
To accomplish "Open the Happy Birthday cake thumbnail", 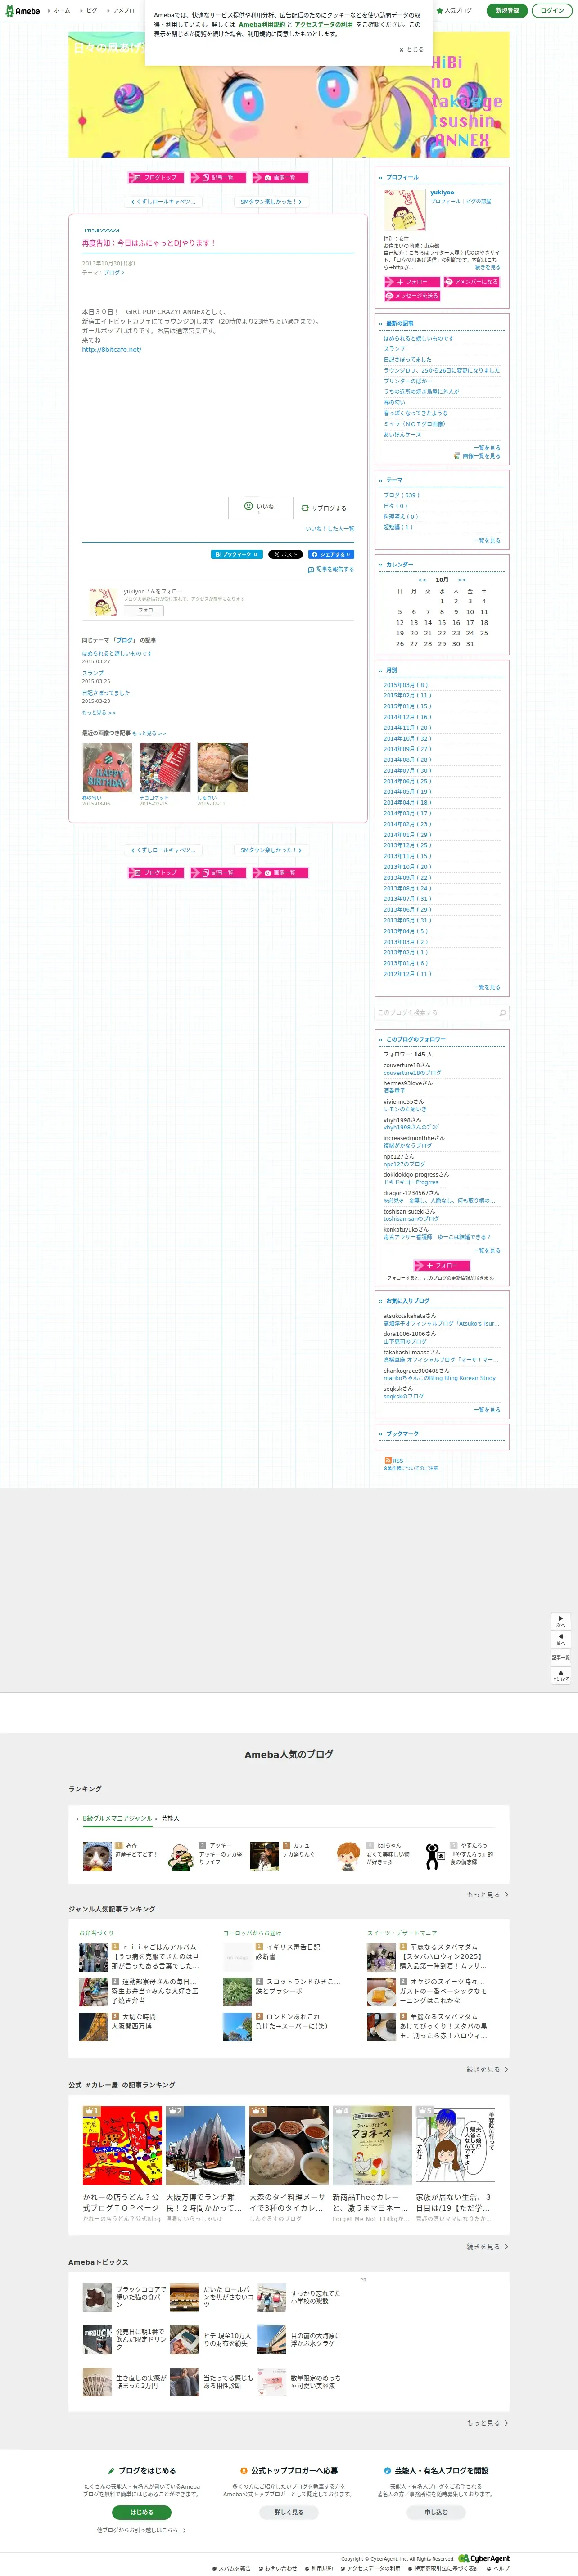I will click(x=107, y=768).
